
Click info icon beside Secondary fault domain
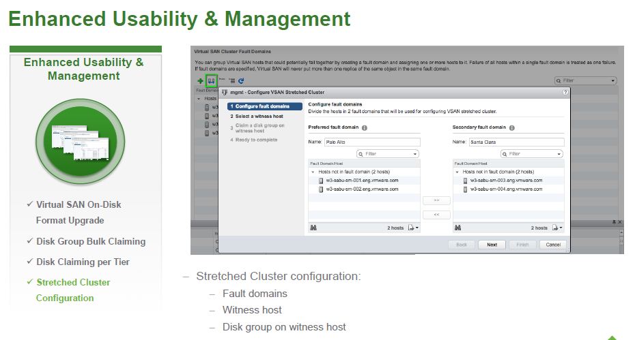tap(511, 127)
